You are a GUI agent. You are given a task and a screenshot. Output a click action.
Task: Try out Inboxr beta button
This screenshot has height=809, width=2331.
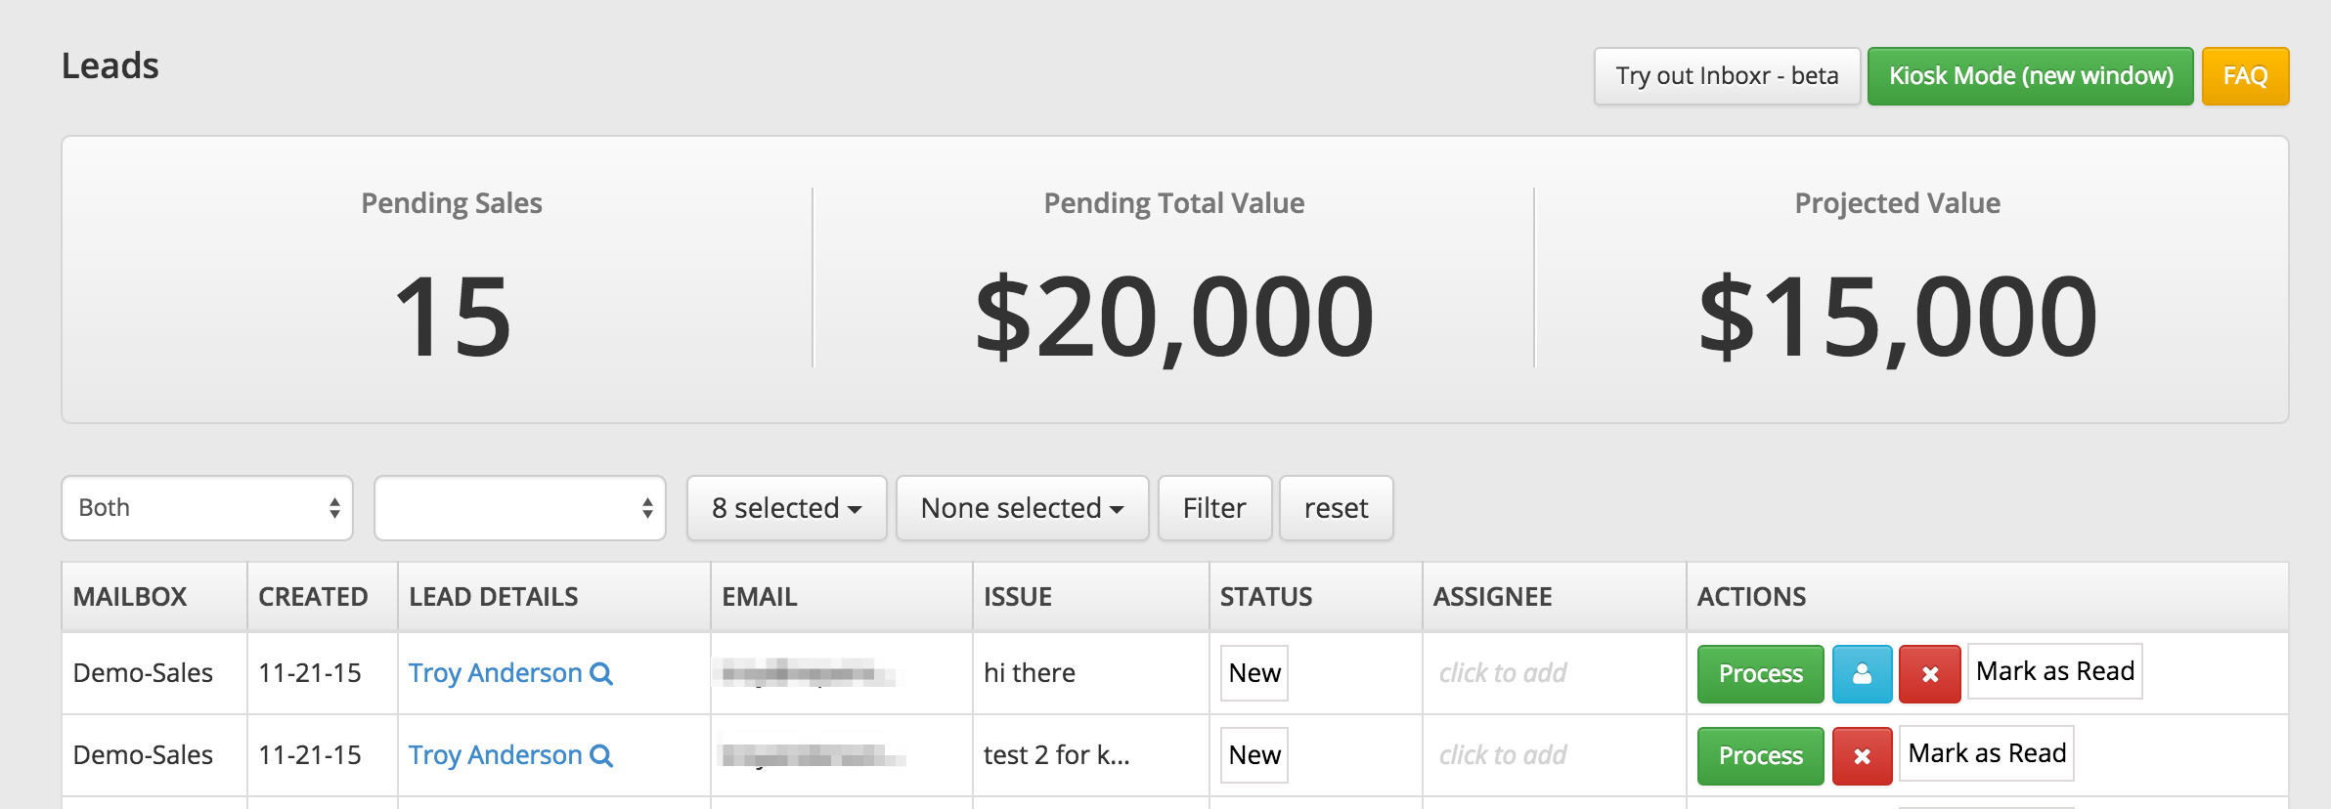(1727, 76)
